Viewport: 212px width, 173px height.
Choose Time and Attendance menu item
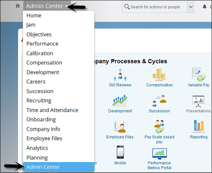[x=52, y=110]
